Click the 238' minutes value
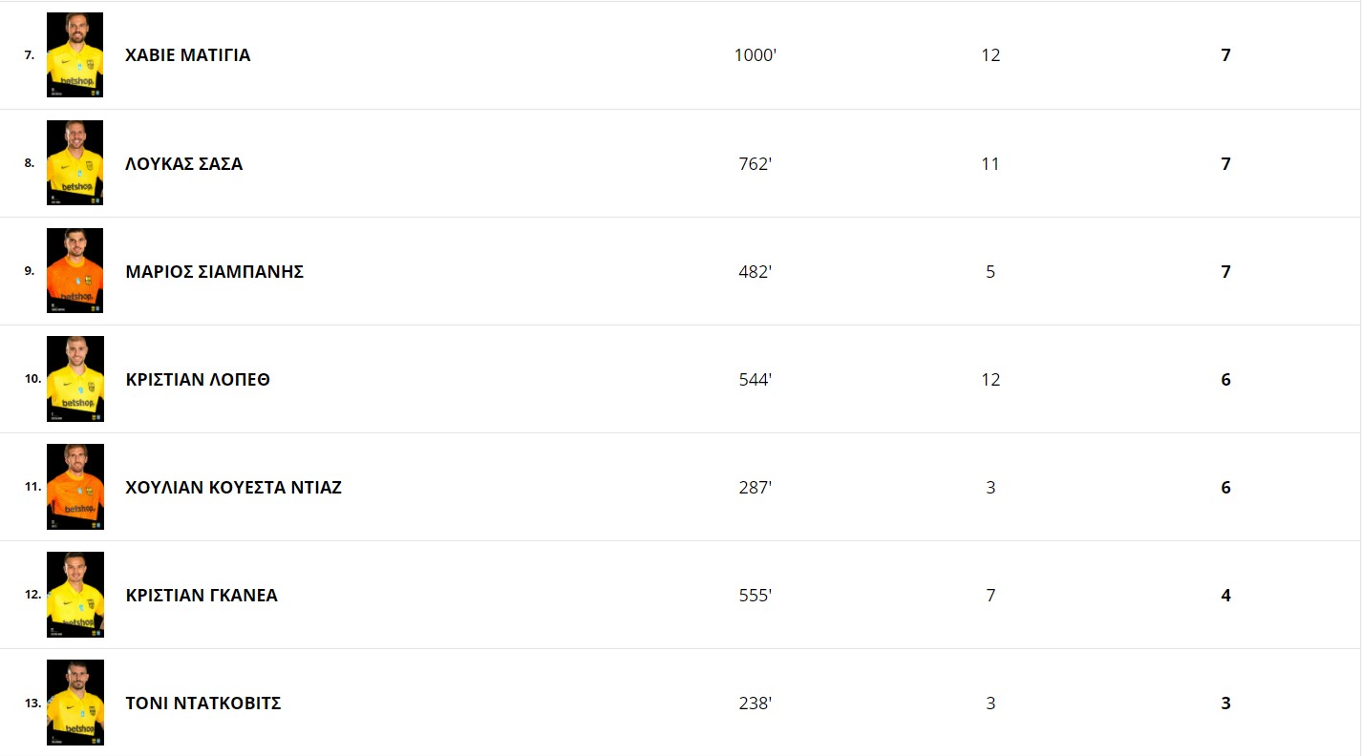 coord(755,703)
